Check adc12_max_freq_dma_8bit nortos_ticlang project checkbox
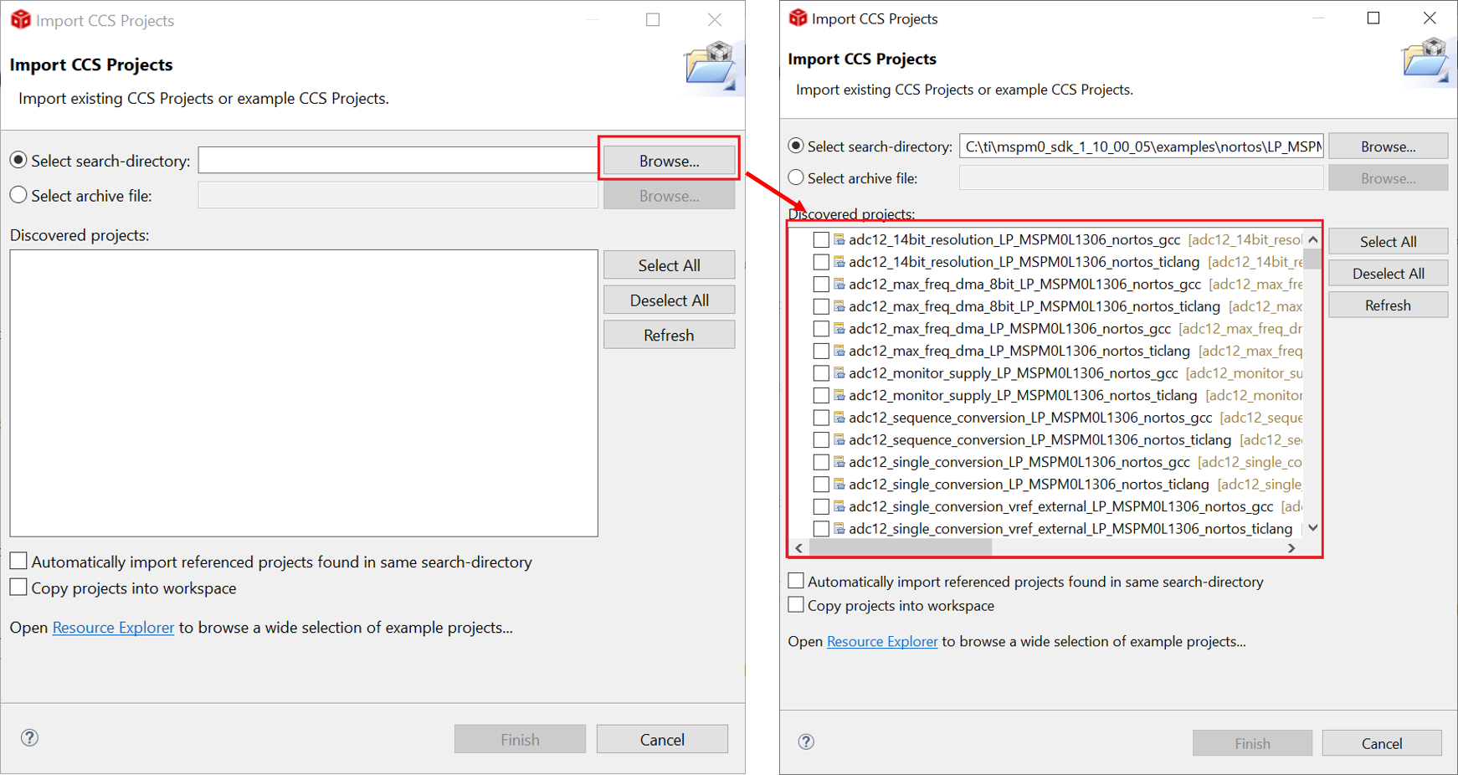 tap(821, 306)
